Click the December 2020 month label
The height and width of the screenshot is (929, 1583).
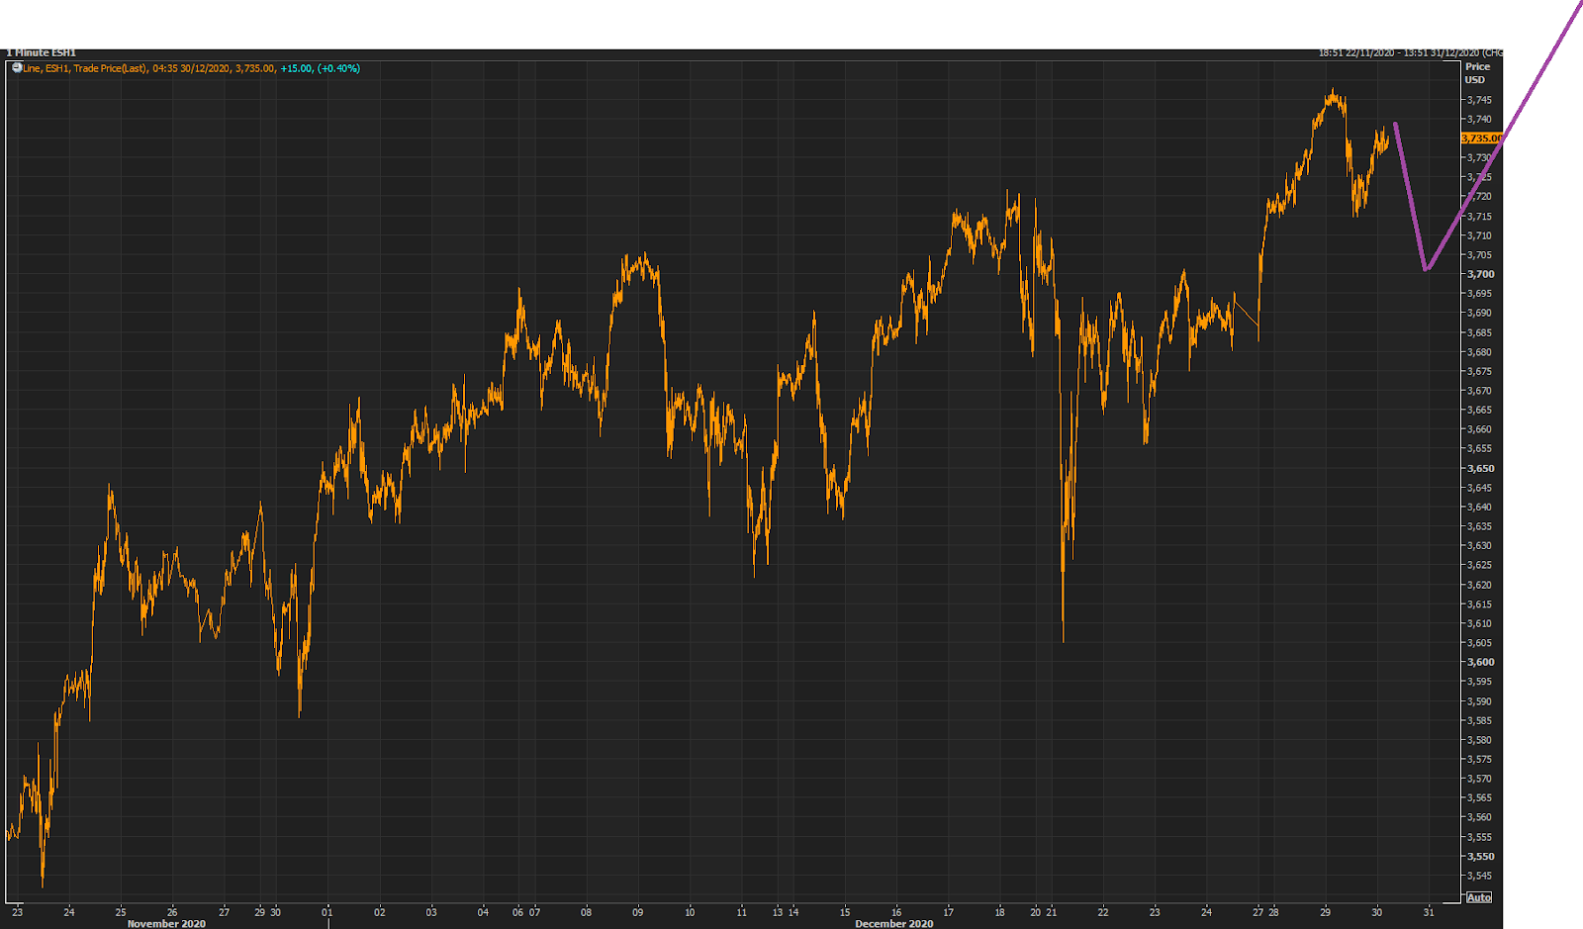[893, 923]
